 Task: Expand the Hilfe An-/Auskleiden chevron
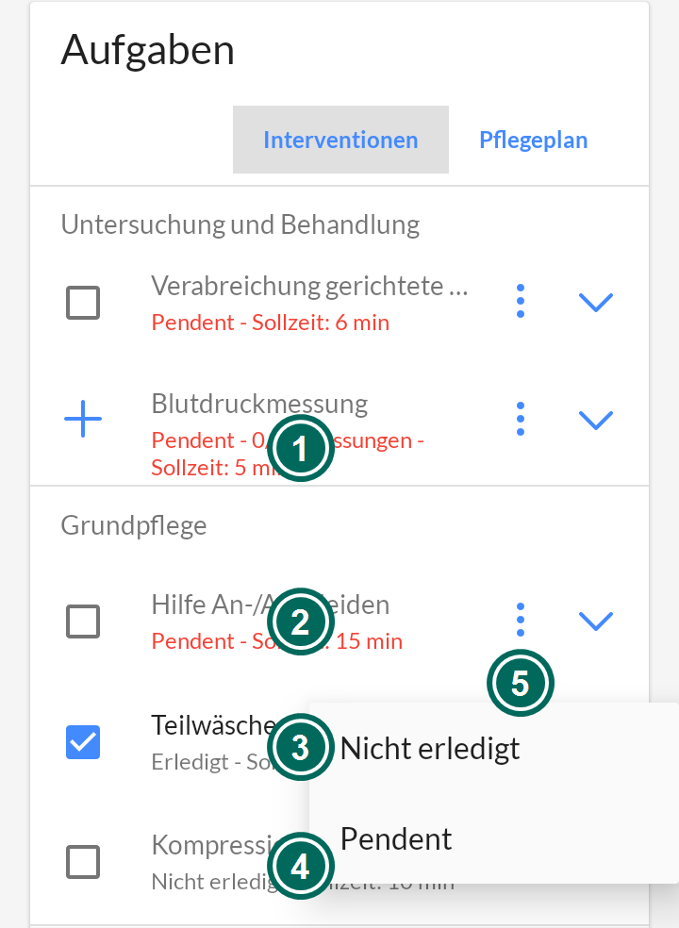coord(595,621)
